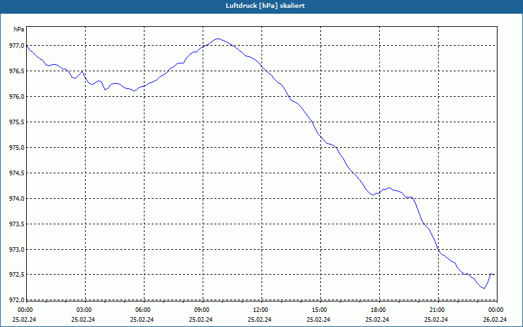Click the 03:00 time axis label

point(85,309)
